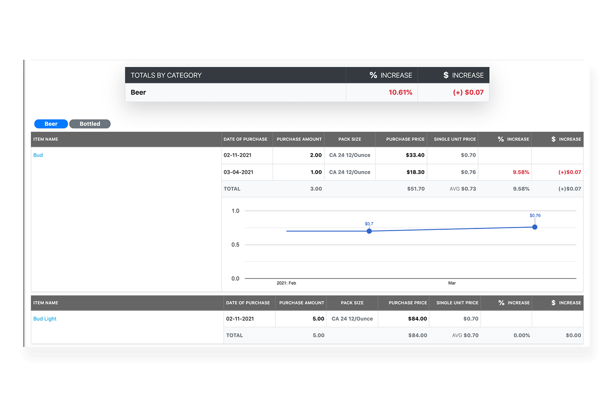Click Date of Purchase header in Bud table
612x405 pixels.
coord(245,139)
